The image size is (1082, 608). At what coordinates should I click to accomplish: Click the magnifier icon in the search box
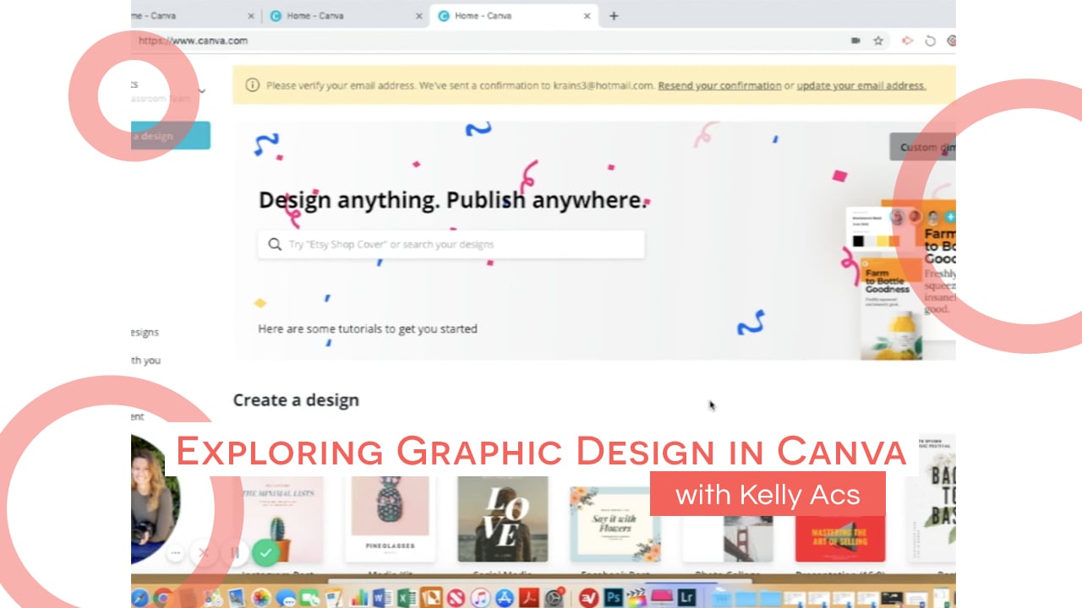click(275, 244)
